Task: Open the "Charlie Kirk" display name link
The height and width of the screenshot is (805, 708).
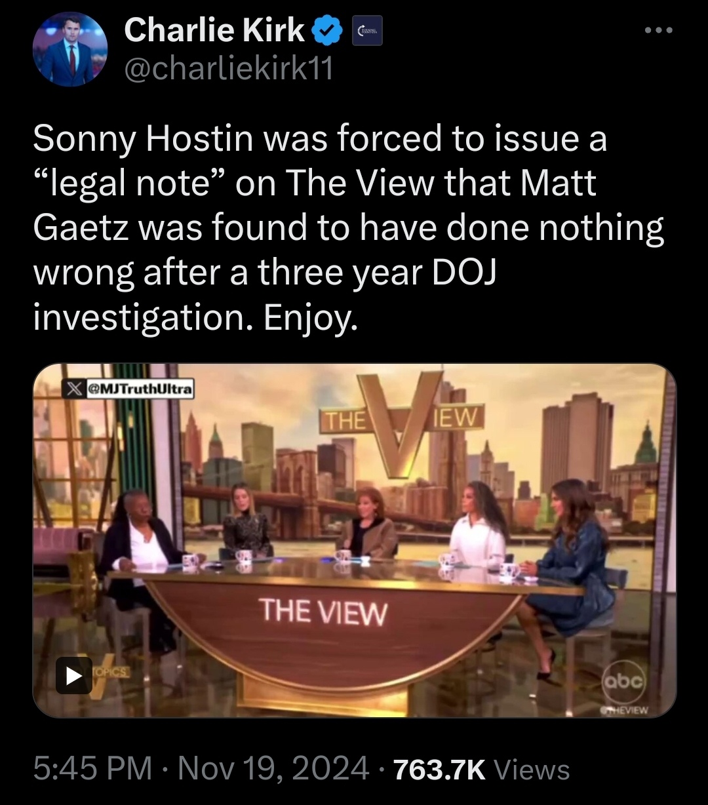Action: (x=214, y=31)
